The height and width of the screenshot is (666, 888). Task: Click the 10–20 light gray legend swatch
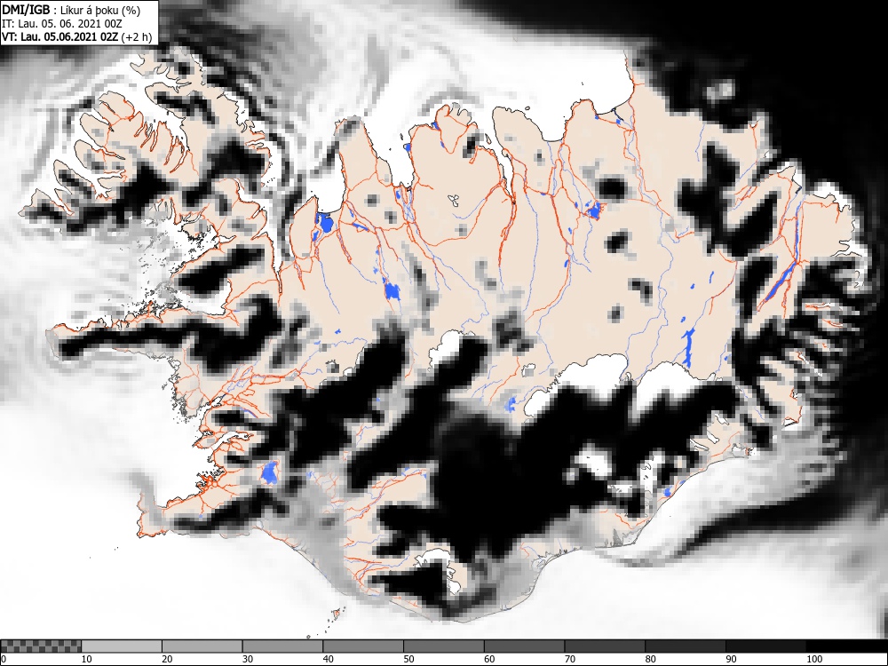point(122,646)
